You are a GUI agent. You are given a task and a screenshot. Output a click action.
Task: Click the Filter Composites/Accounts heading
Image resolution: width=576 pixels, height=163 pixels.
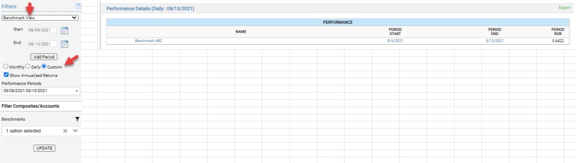[31, 106]
